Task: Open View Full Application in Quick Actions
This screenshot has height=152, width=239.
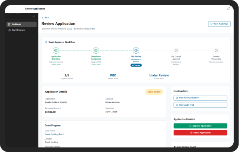Action: 200,98
